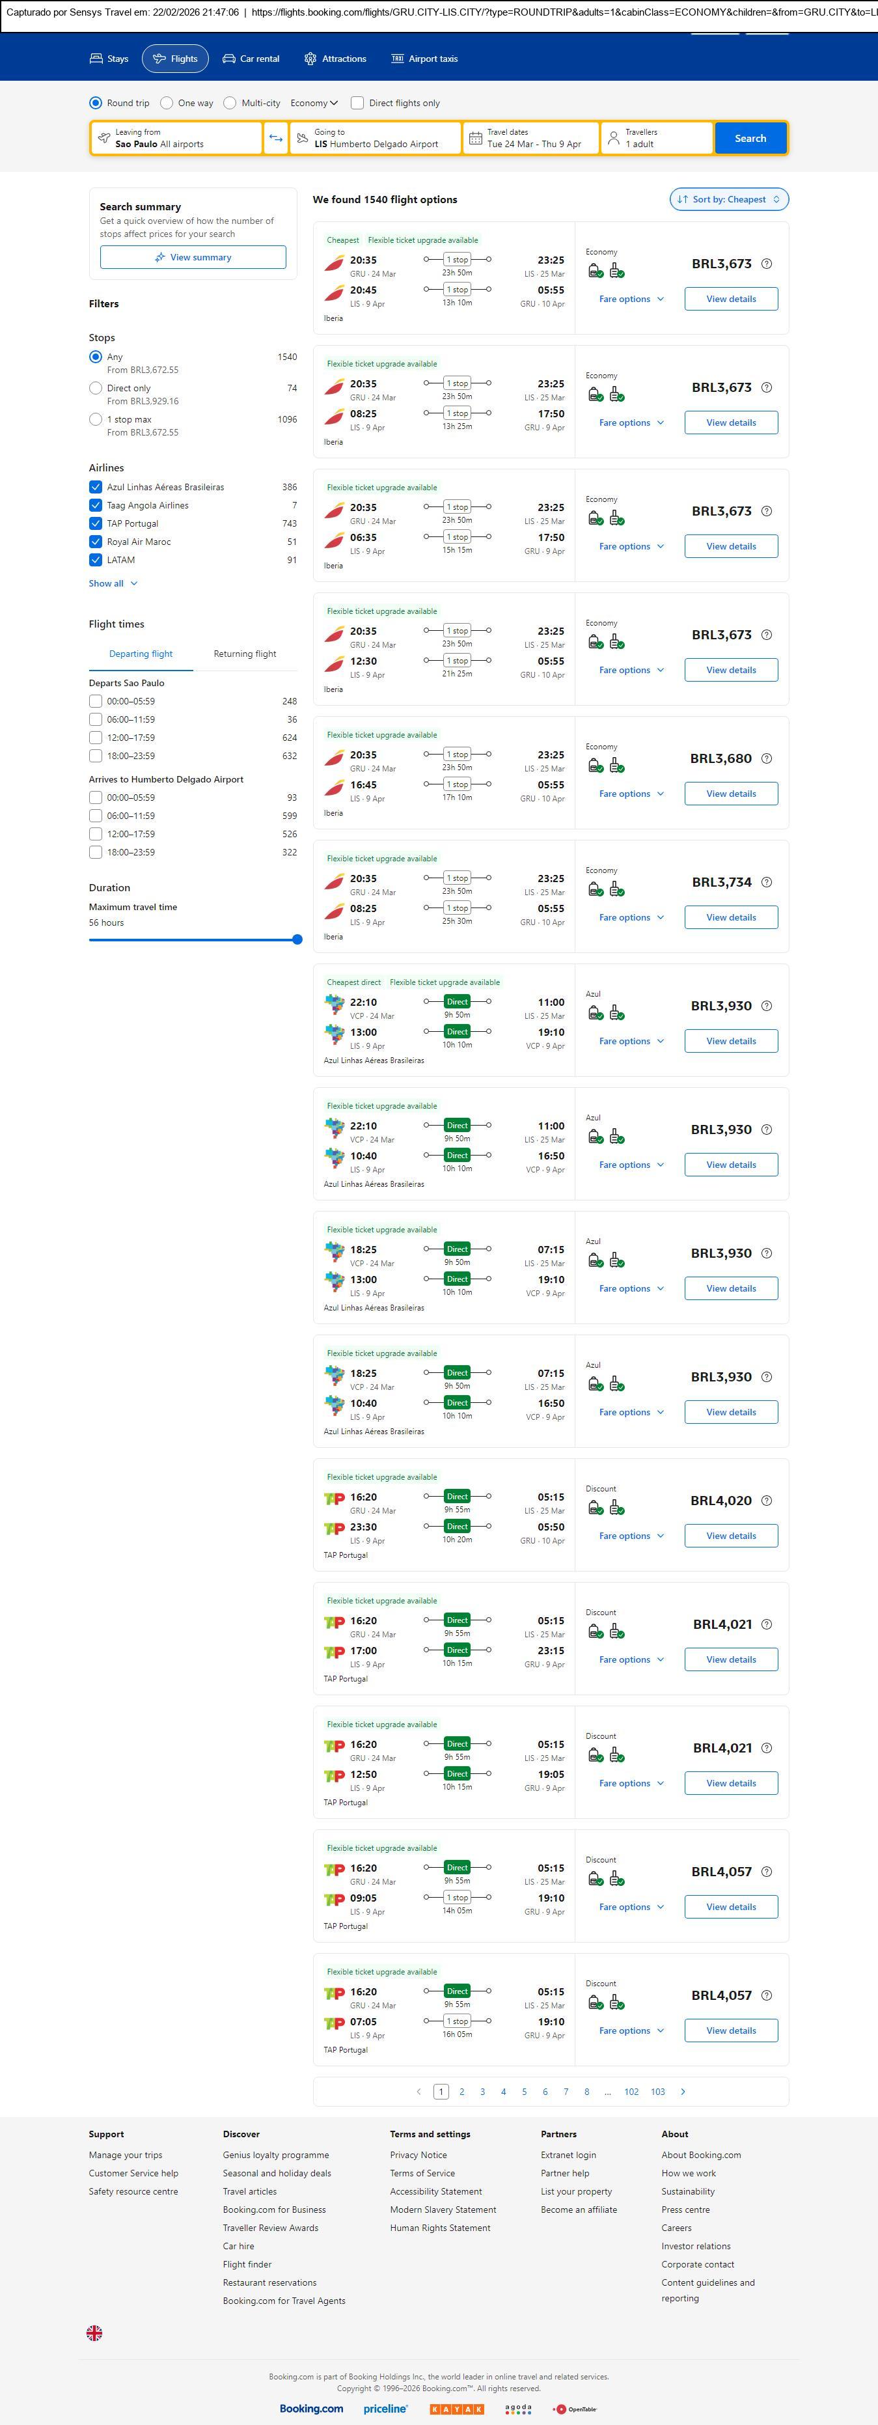
Task: Open the Economy cabin class dropdown
Action: coord(313,103)
